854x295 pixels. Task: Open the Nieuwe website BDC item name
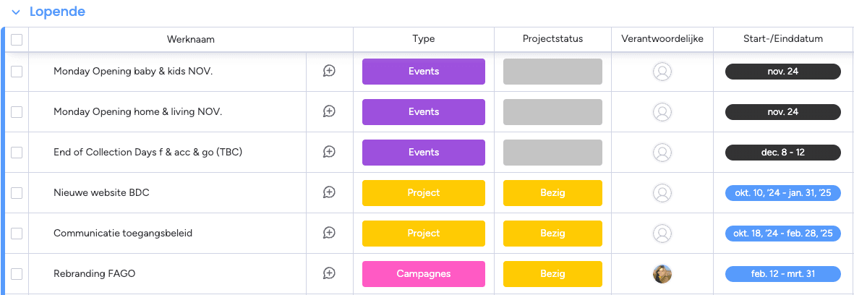tap(101, 193)
